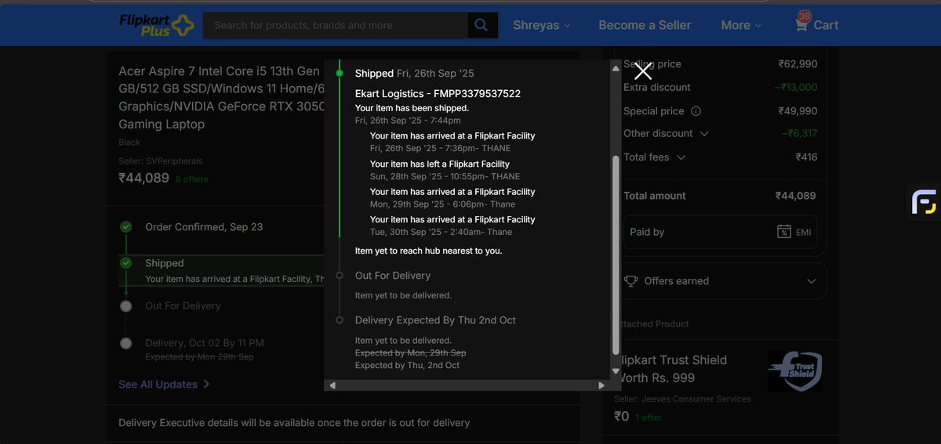Click Delivery Expected marker in popup timeline
This screenshot has width=941, height=444.
coord(340,320)
